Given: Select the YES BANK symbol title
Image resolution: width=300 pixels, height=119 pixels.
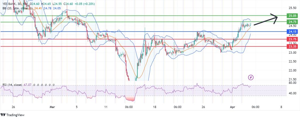Looking at the screenshot, I should tap(9, 4).
